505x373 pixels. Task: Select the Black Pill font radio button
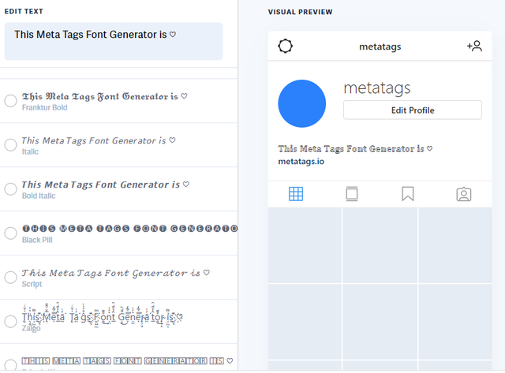(x=10, y=233)
